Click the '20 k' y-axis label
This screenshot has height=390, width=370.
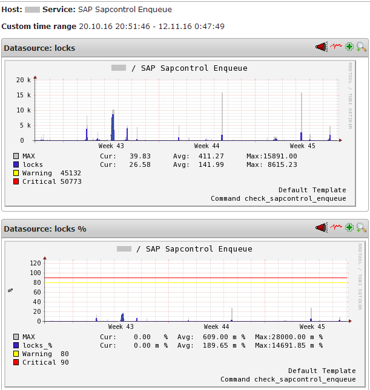24,80
